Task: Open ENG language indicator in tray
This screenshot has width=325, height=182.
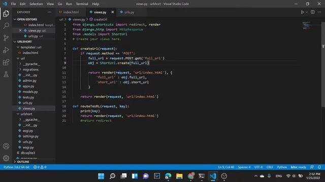Action: [x=279, y=176]
